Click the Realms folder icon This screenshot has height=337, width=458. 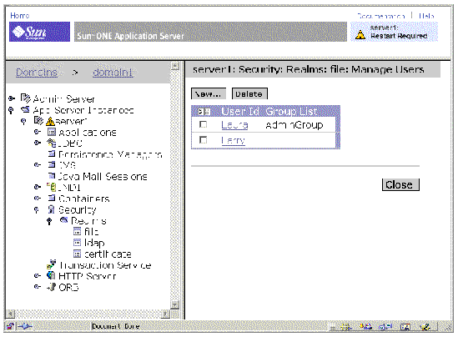point(64,220)
